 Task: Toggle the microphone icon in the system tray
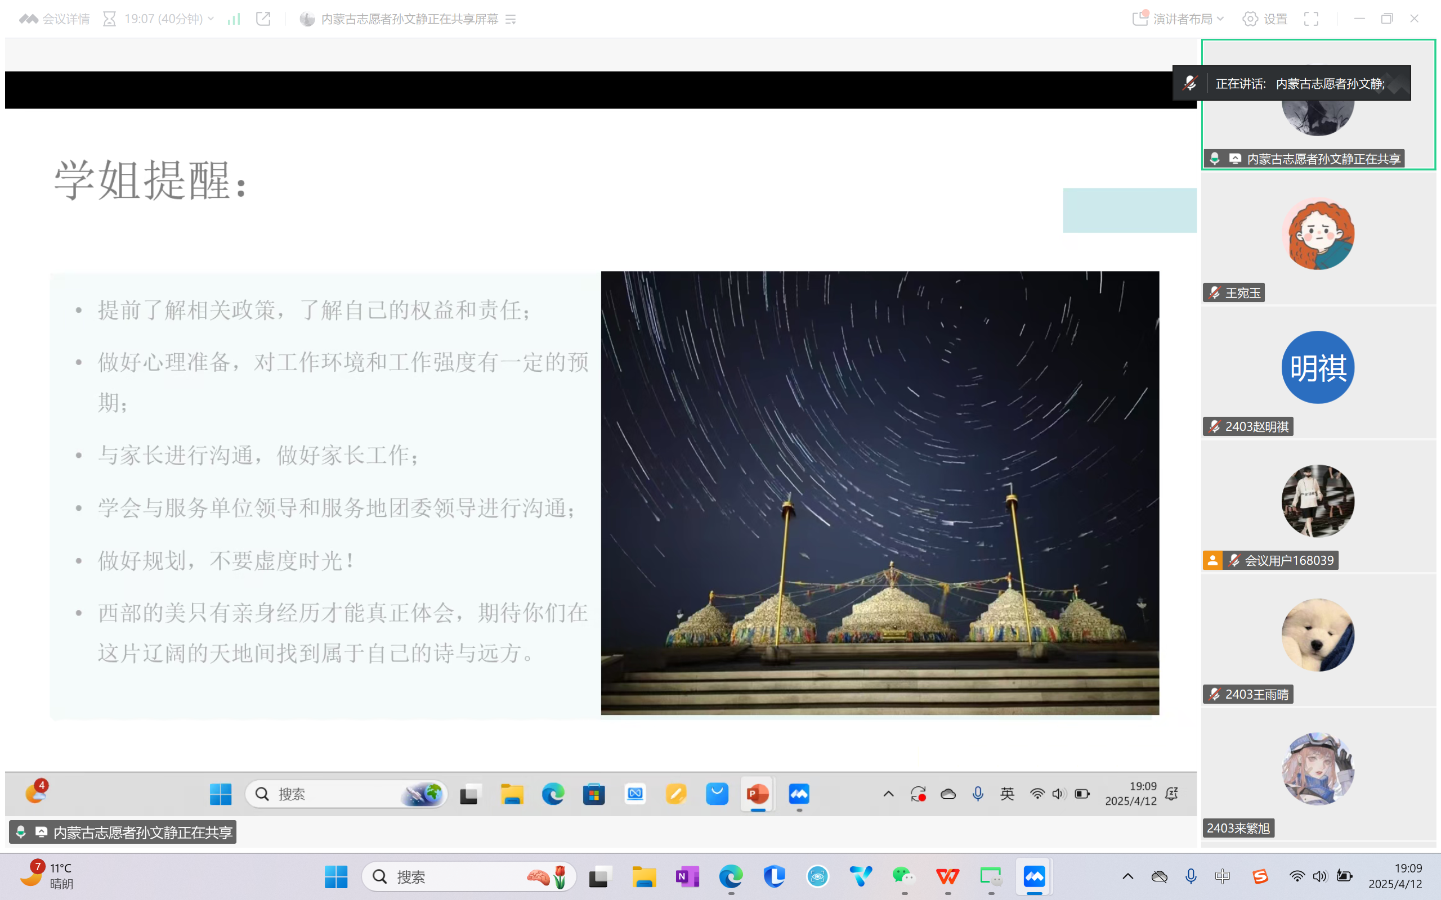pos(1191,876)
